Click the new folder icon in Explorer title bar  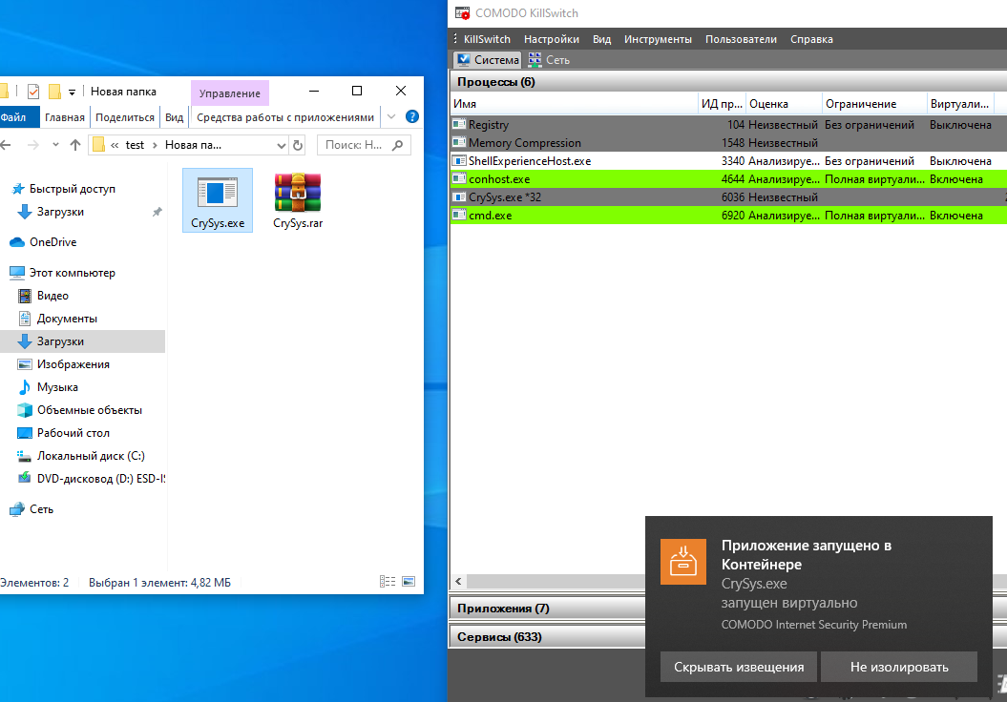tap(55, 92)
